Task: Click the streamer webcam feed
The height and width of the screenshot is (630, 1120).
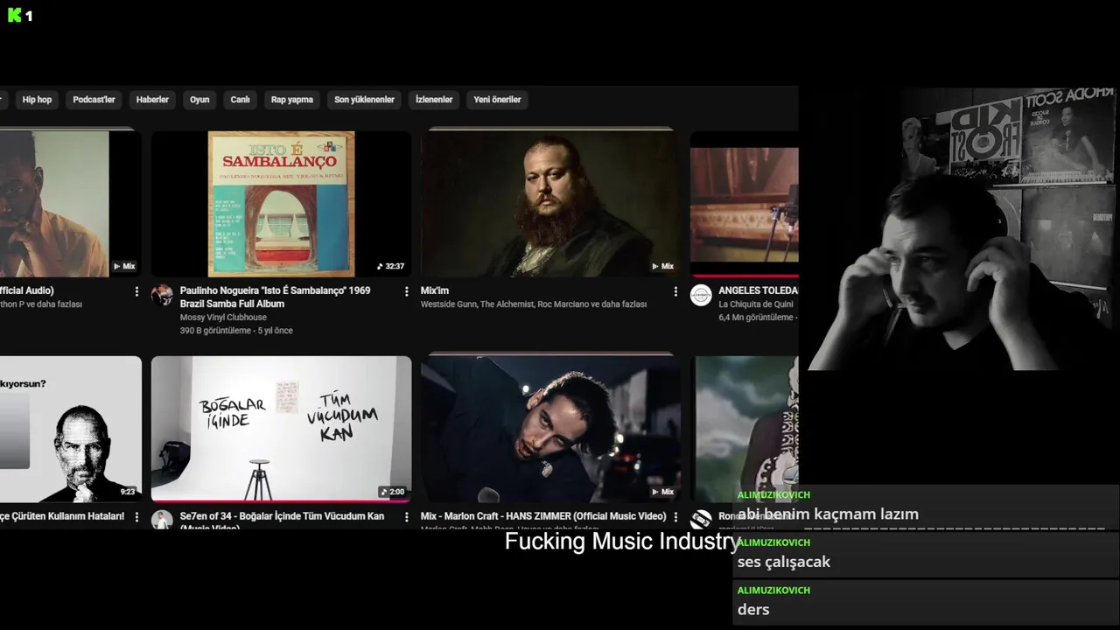Action: click(961, 229)
